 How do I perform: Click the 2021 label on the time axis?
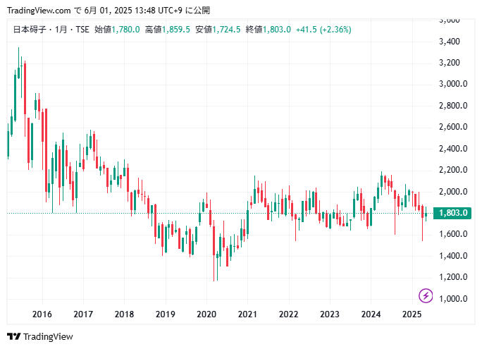click(x=247, y=314)
